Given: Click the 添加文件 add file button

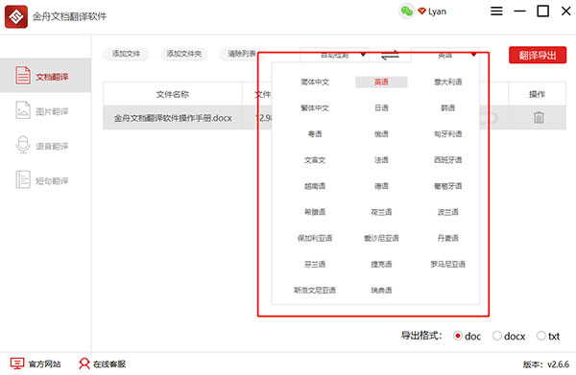Looking at the screenshot, I should pos(126,54).
